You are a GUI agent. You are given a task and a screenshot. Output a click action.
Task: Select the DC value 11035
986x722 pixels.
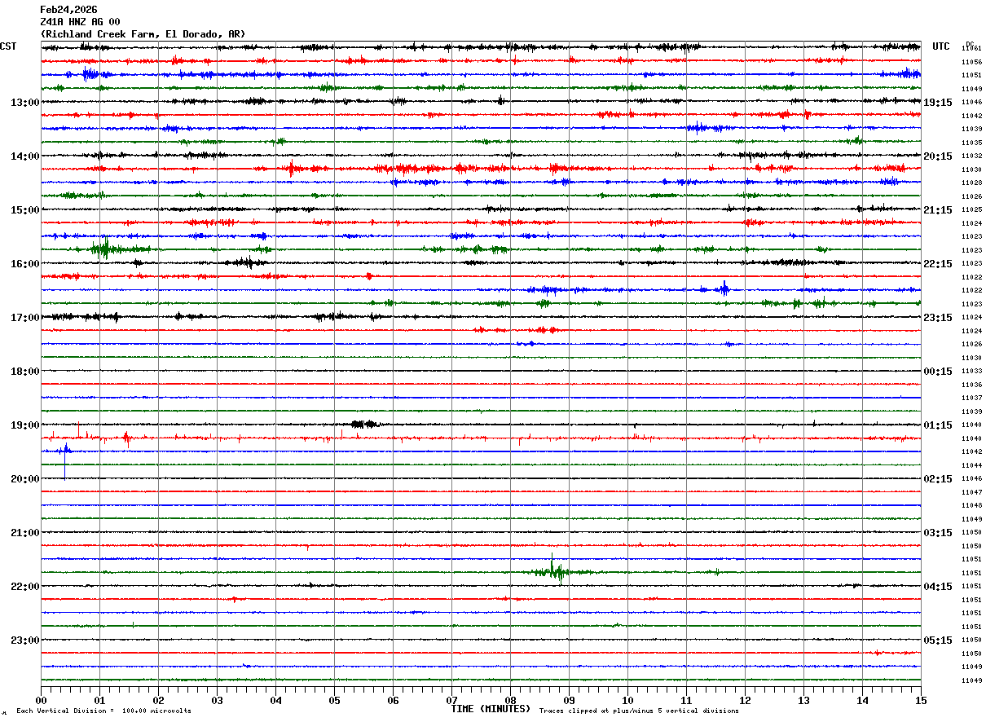(x=971, y=143)
